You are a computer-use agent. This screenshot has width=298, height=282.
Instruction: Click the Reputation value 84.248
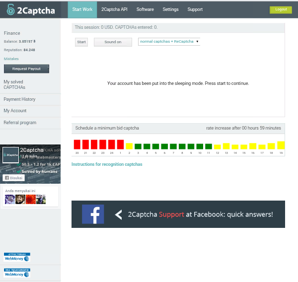[x=29, y=50]
